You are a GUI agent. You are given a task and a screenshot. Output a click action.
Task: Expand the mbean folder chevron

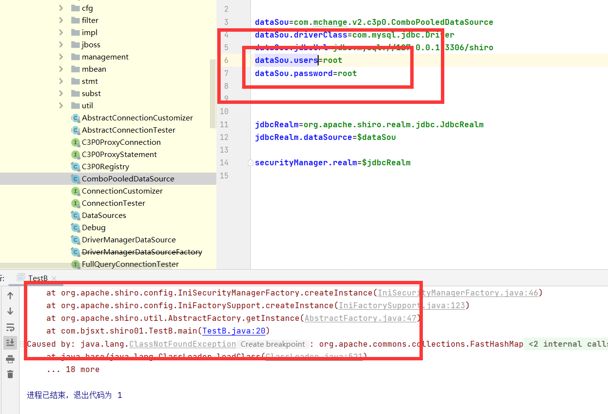click(61, 69)
